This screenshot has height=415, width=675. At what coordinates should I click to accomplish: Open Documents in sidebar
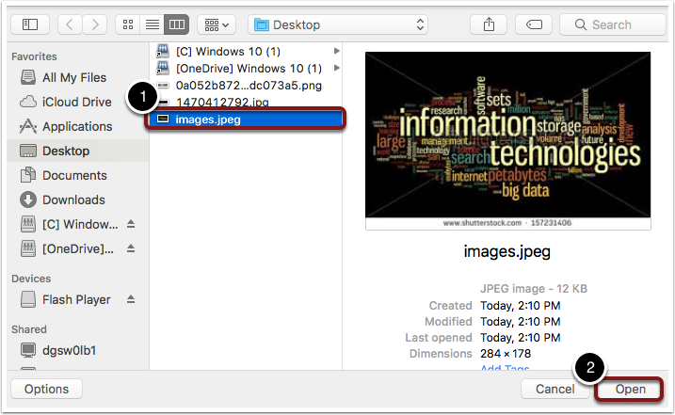point(78,175)
